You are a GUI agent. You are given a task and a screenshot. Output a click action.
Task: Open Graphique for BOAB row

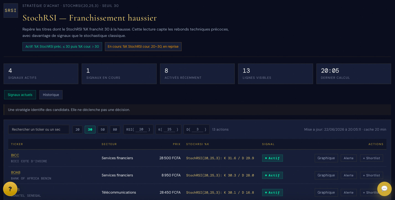point(326,175)
